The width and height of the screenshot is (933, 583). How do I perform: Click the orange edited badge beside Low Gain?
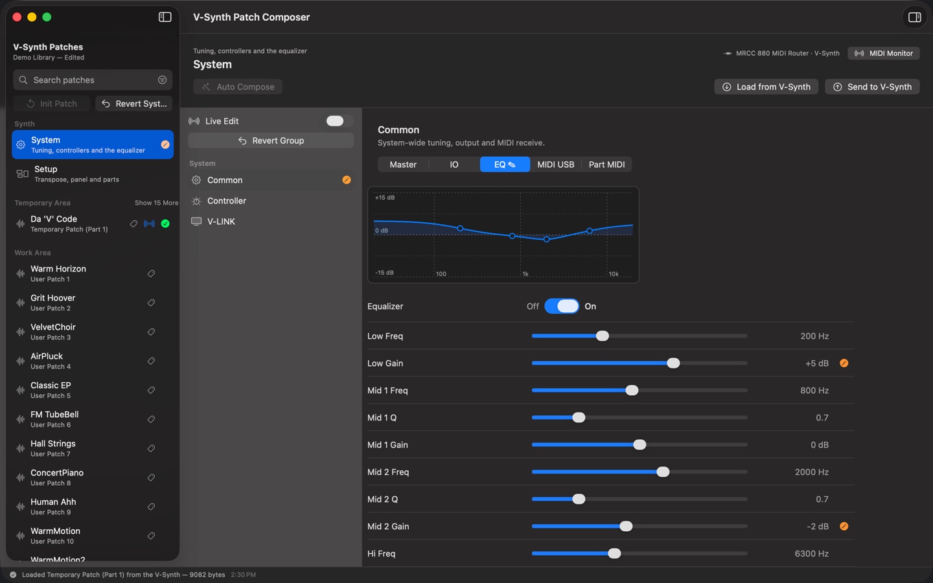tap(844, 363)
